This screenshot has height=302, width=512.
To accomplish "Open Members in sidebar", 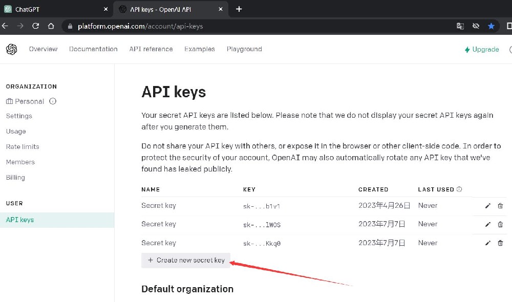I will tap(20, 162).
